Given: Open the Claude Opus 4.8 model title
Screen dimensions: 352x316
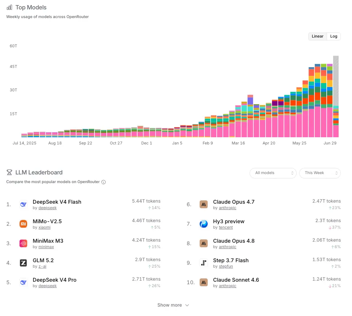Looking at the screenshot, I should pos(234,241).
